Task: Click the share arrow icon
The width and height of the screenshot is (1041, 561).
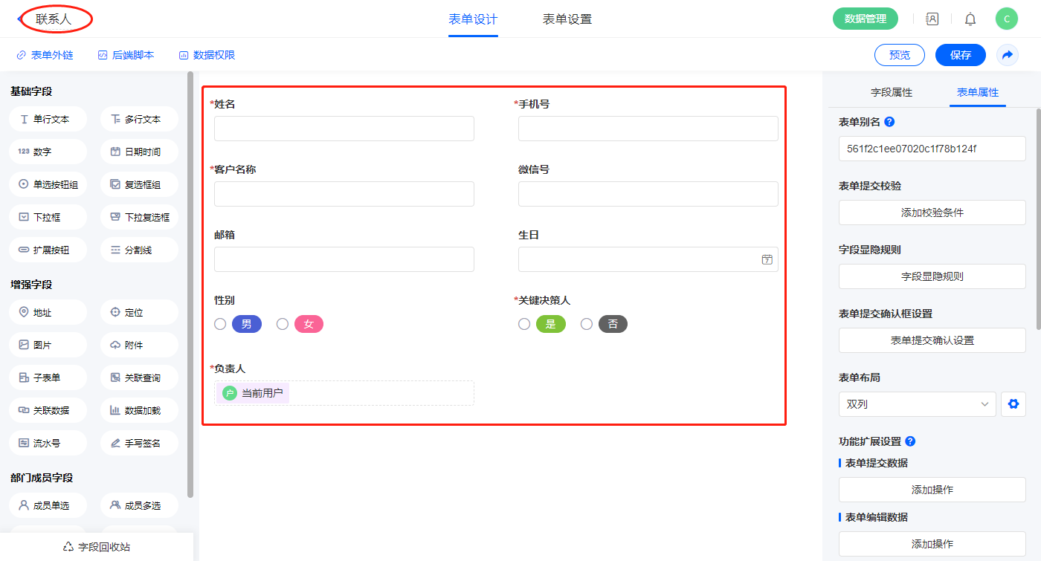Action: pos(1008,55)
